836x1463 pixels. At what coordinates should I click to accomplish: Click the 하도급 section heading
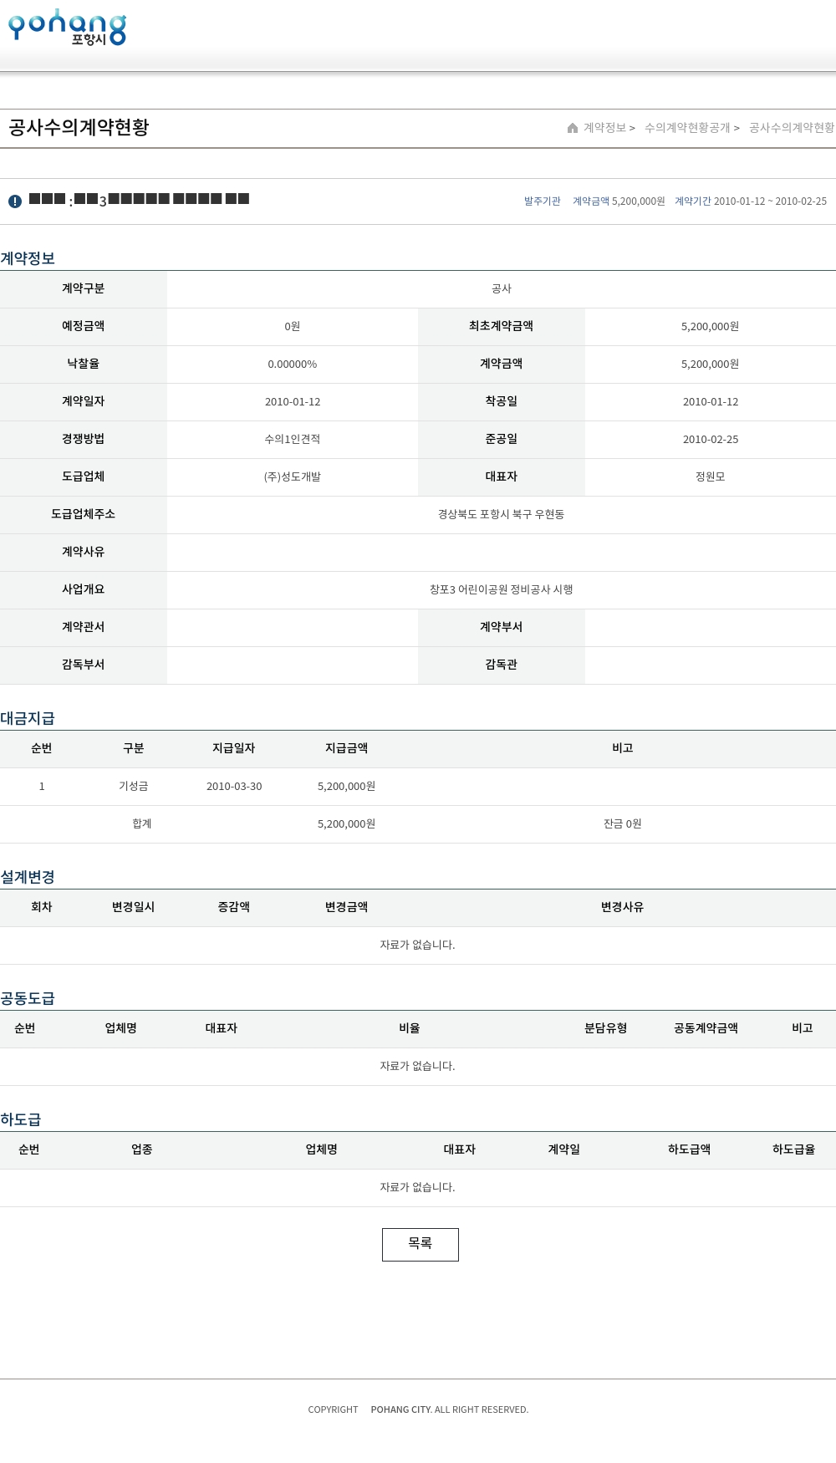[x=21, y=1119]
